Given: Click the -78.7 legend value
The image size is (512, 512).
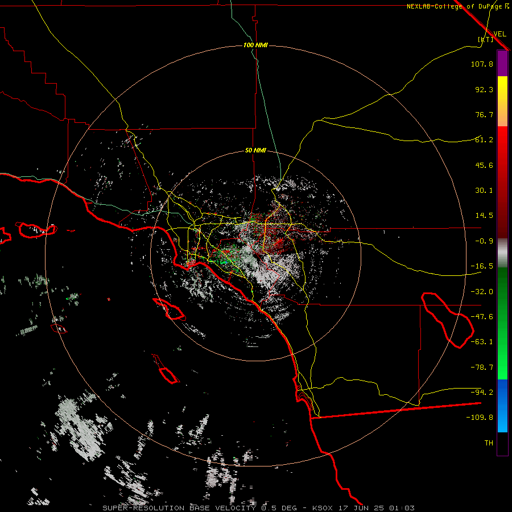Looking at the screenshot, I should [482, 368].
